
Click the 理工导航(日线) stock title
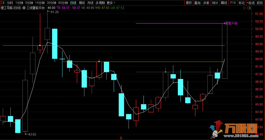click(11, 8)
